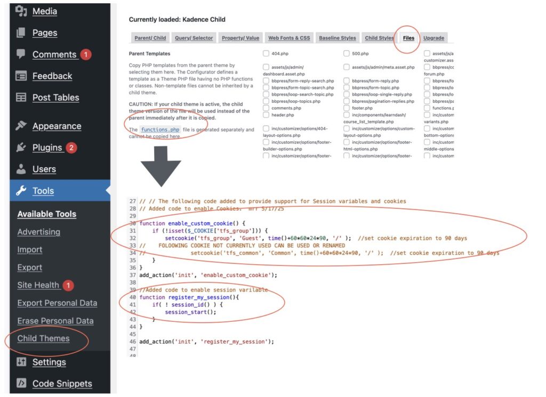
Task: Switch to the Files tab
Action: click(x=408, y=38)
